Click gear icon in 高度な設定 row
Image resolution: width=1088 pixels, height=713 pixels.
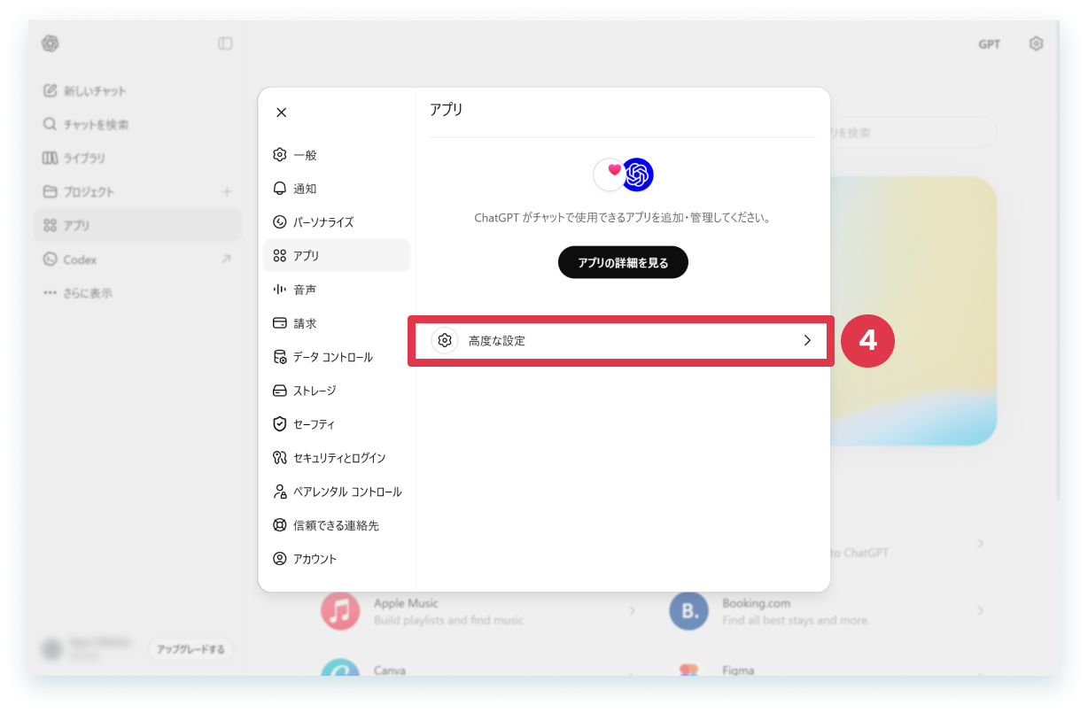click(x=445, y=340)
